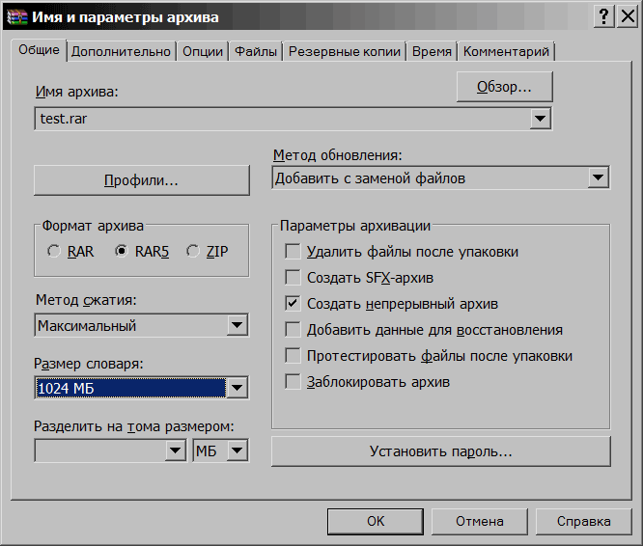Click the Обзор... browse button
The width and height of the screenshot is (643, 546).
coord(504,87)
